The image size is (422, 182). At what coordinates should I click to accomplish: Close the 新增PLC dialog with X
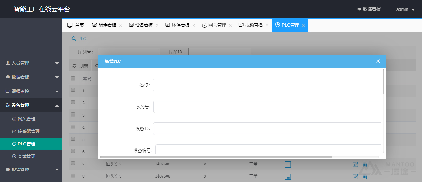point(378,61)
